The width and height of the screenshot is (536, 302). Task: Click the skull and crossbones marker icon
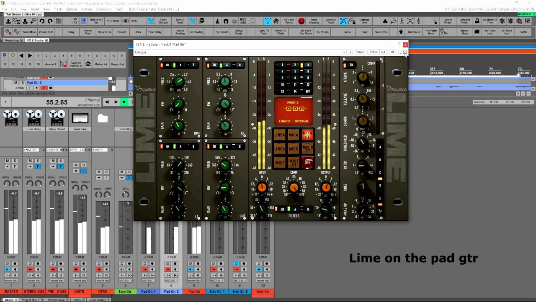[x=88, y=64]
